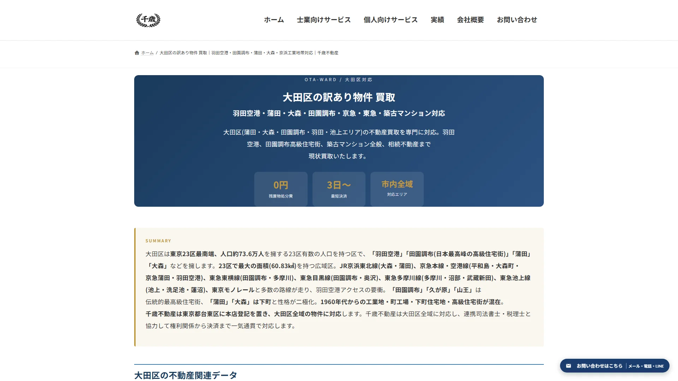The image size is (678, 381).
Task: Open the 会社概要 page
Action: 470,20
